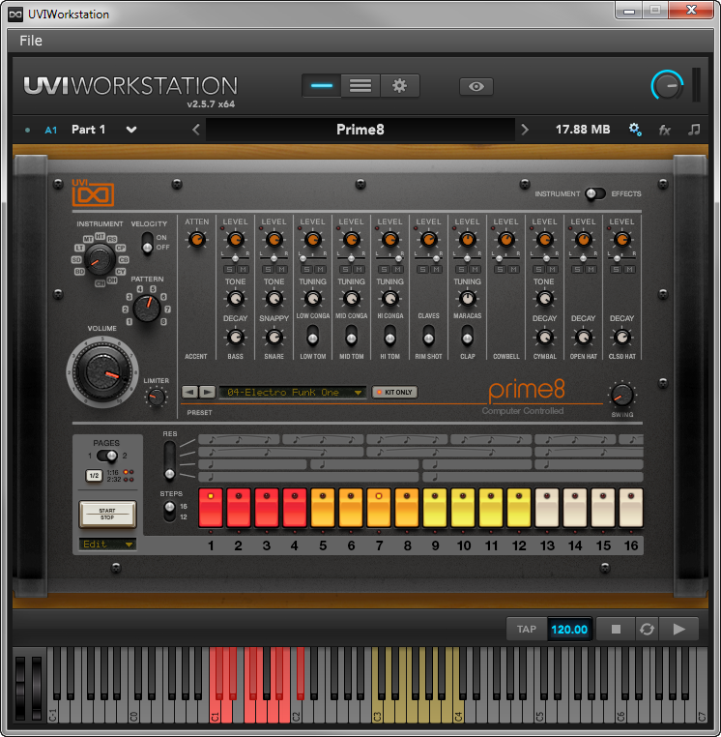Activate step 1 red pad
The image size is (721, 737).
(211, 508)
